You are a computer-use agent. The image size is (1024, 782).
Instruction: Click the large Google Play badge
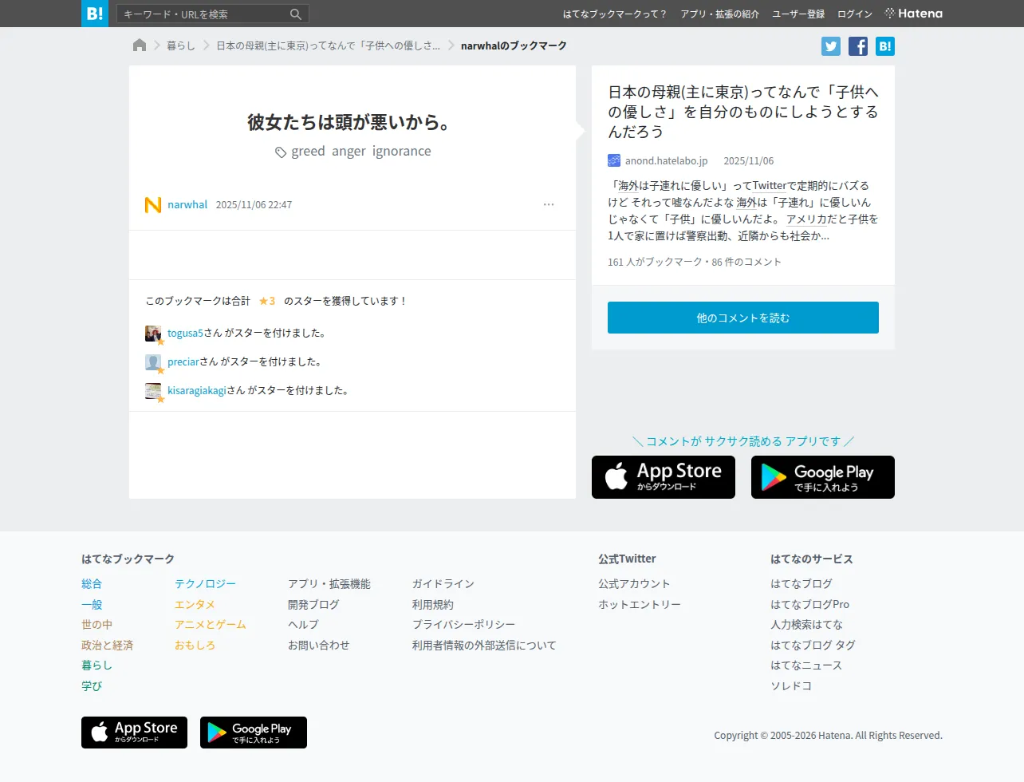823,477
